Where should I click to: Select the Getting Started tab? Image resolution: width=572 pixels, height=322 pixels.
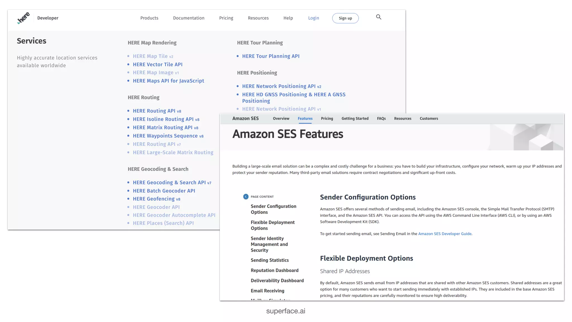[x=355, y=119]
